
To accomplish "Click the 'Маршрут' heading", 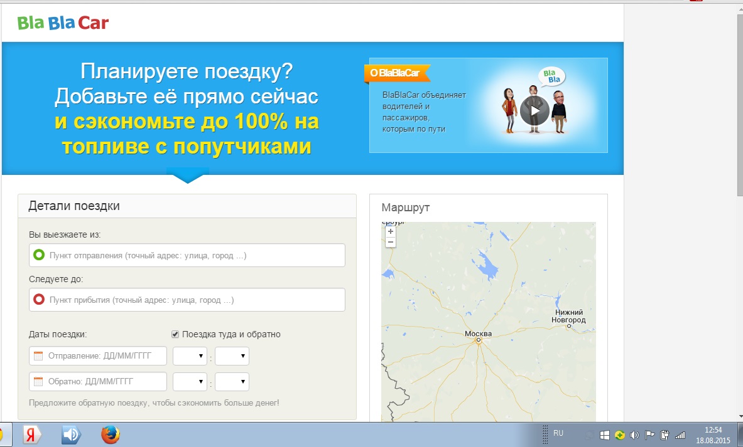I will click(406, 208).
